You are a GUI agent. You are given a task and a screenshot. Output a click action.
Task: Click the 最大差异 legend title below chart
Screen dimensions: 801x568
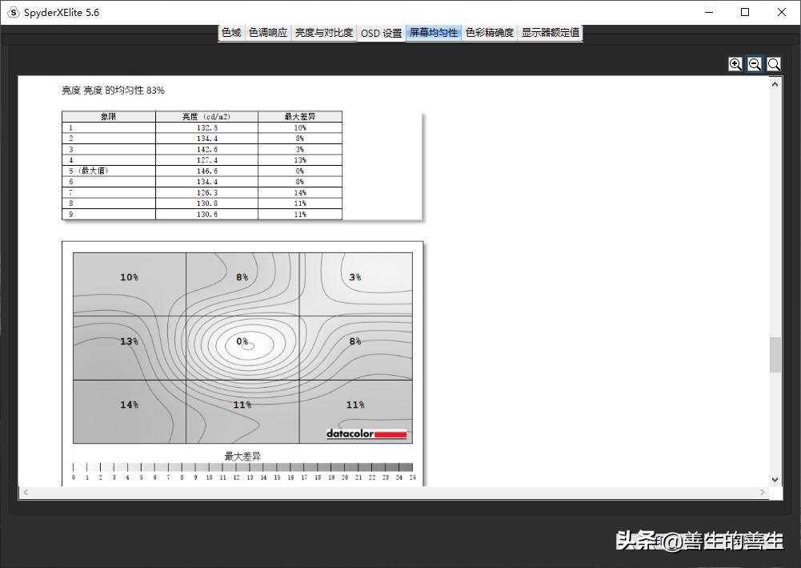click(242, 456)
